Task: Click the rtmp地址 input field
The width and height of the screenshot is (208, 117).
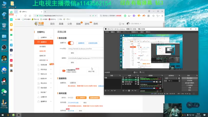Action: tap(86, 49)
